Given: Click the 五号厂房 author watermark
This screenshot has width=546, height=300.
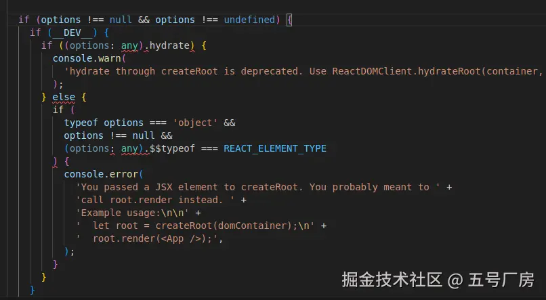Looking at the screenshot, I should coord(501,279).
